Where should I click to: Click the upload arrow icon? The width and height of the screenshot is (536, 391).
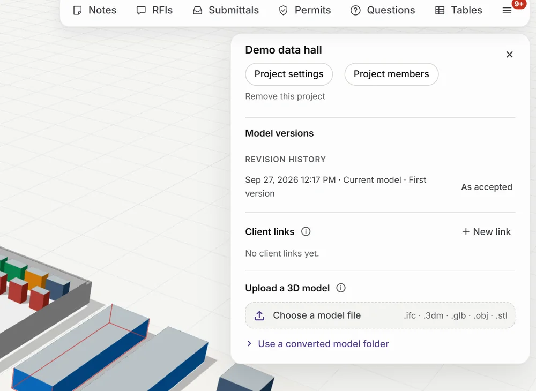(x=259, y=315)
